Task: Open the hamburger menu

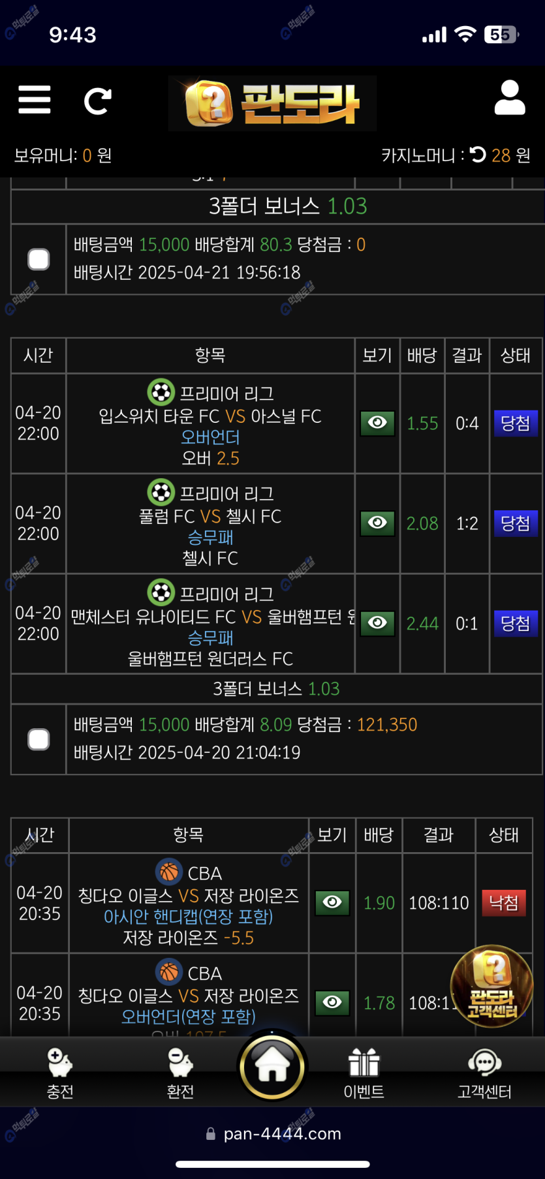Action: (35, 100)
